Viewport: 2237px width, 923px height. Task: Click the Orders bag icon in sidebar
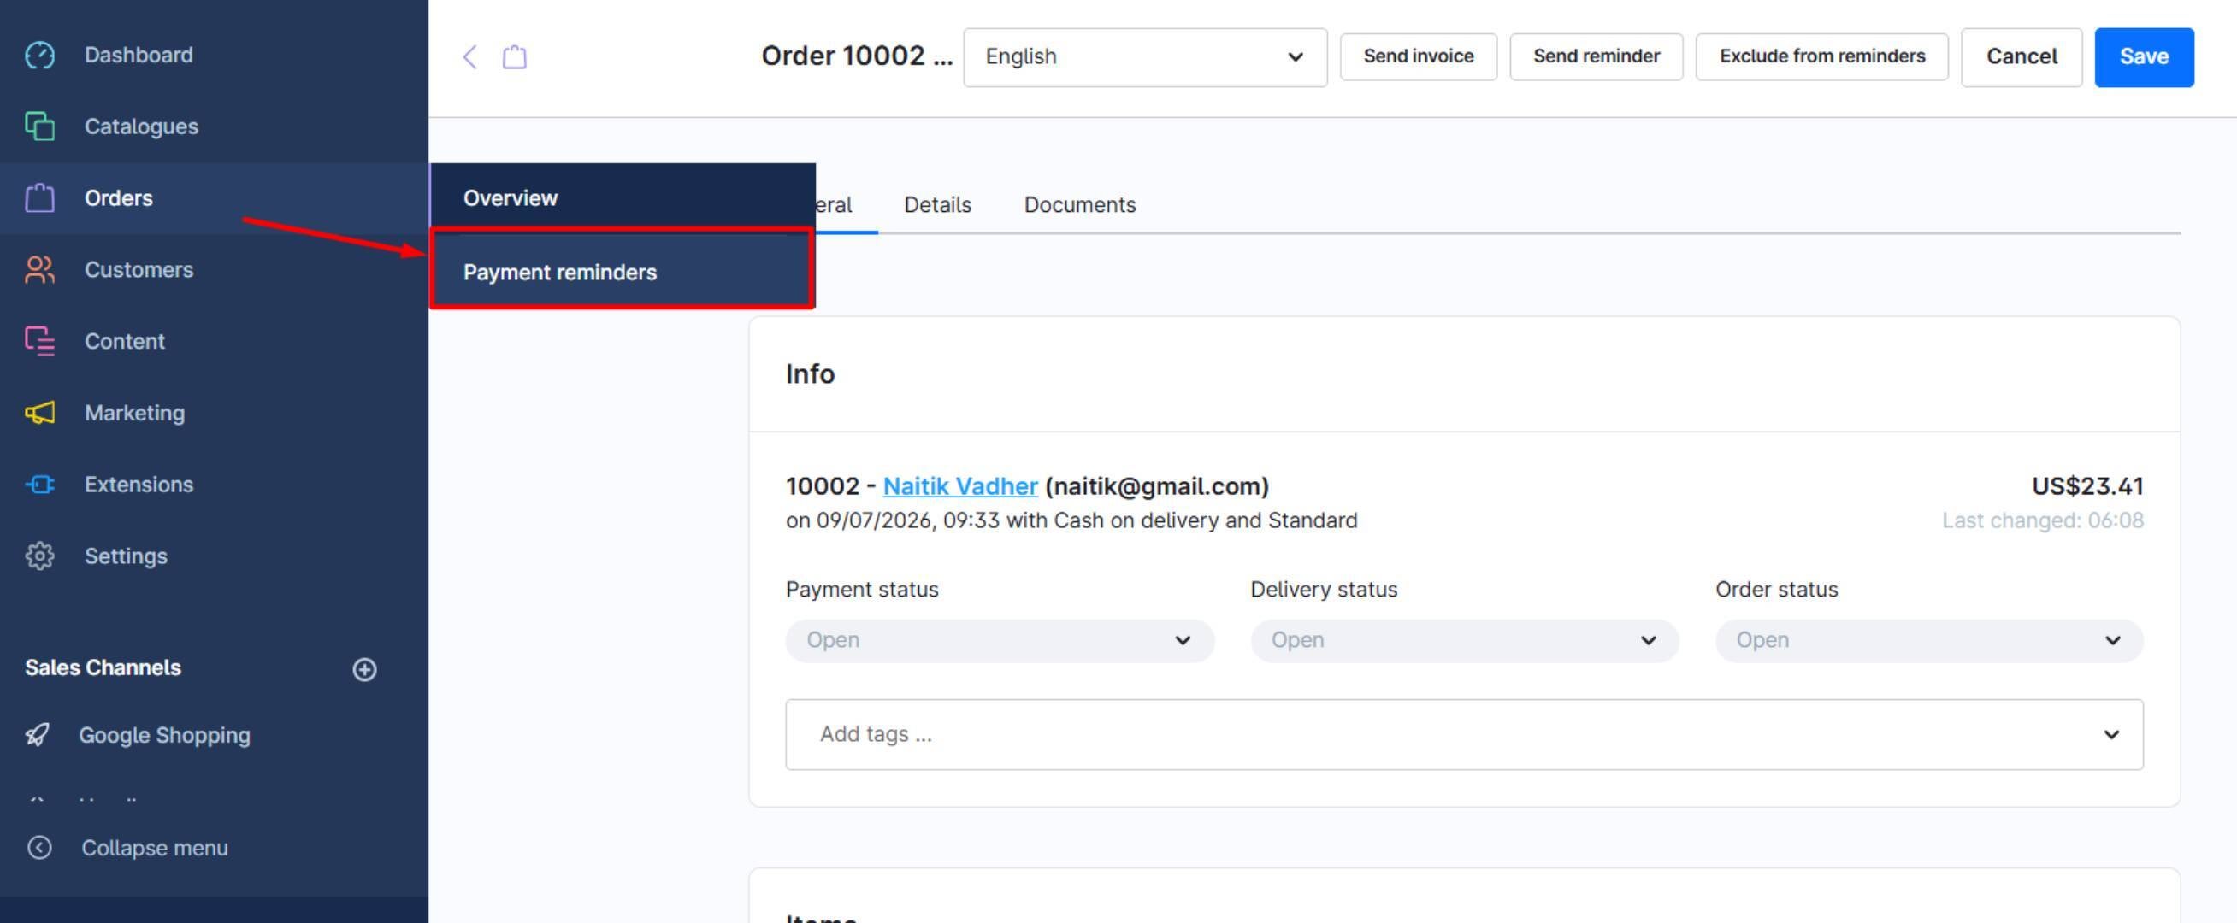pyautogui.click(x=40, y=198)
